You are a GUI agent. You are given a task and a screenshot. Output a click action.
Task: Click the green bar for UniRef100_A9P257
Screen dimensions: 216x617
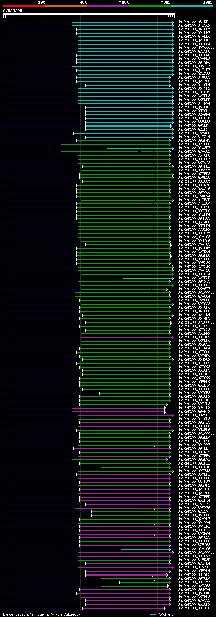[145, 582]
